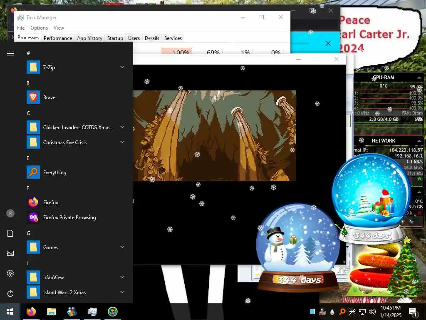
Task: Open the View menu in Task Manager
Action: click(x=59, y=28)
